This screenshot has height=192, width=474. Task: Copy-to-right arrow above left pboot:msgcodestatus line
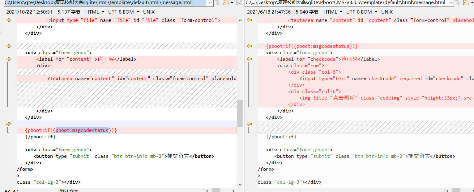pos(8,124)
